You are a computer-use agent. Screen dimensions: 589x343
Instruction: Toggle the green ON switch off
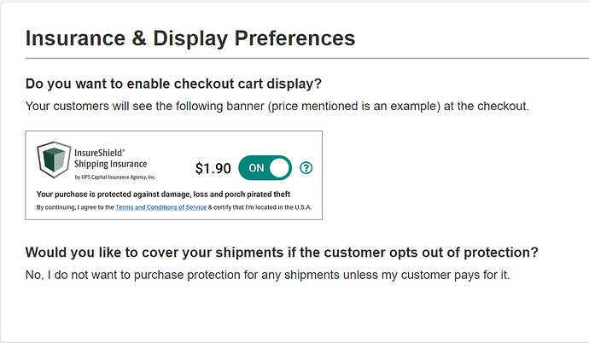[265, 168]
